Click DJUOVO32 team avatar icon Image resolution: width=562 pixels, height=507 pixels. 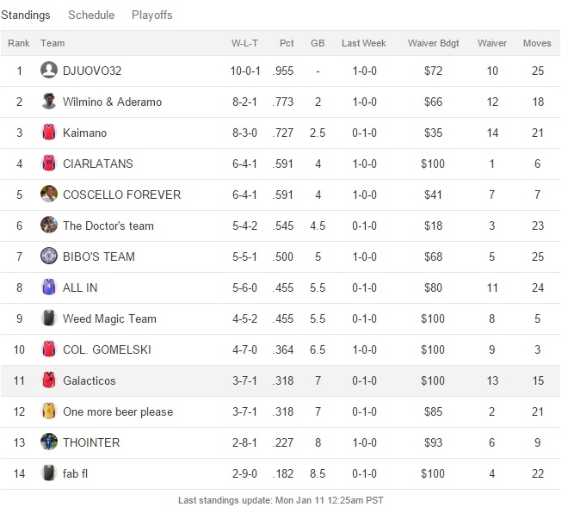49,71
